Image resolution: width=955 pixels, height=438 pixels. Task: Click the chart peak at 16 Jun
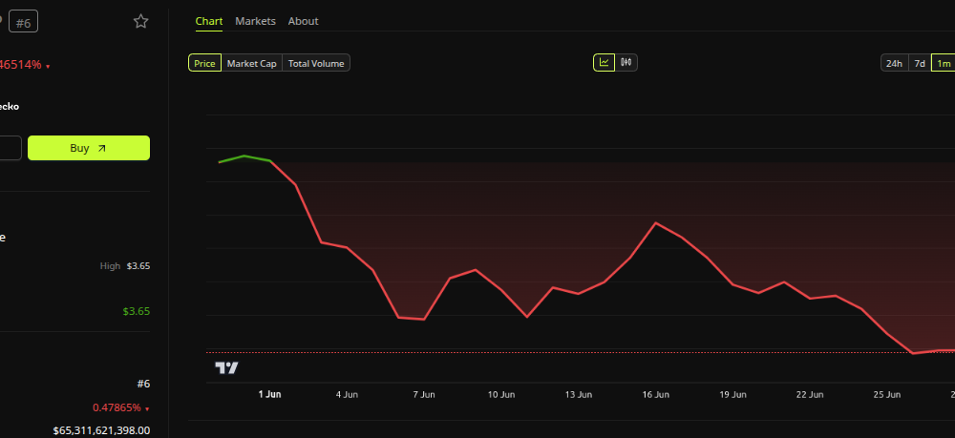(656, 222)
